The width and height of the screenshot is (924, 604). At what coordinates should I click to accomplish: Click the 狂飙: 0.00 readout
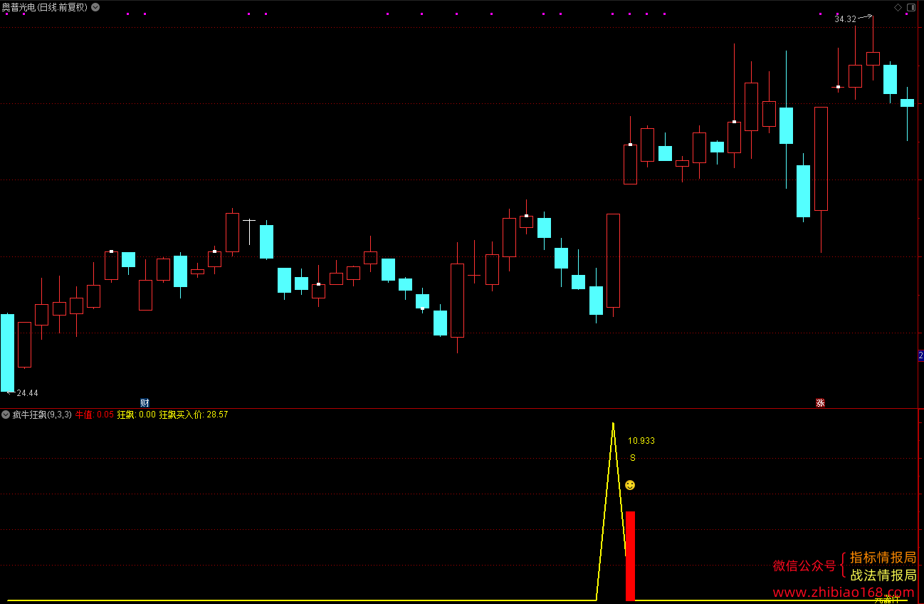click(x=136, y=414)
